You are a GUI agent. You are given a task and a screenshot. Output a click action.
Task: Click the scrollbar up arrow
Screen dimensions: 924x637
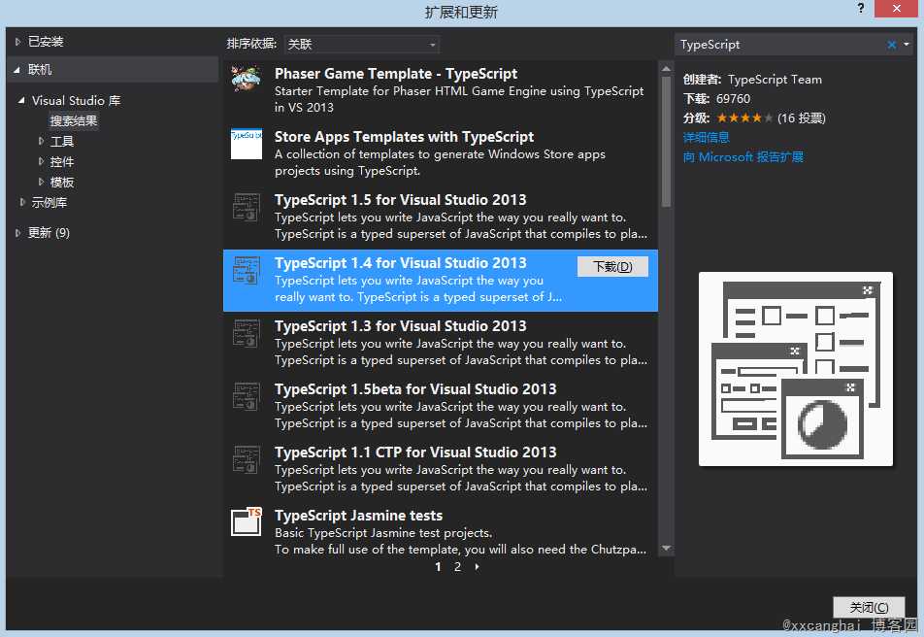click(666, 68)
